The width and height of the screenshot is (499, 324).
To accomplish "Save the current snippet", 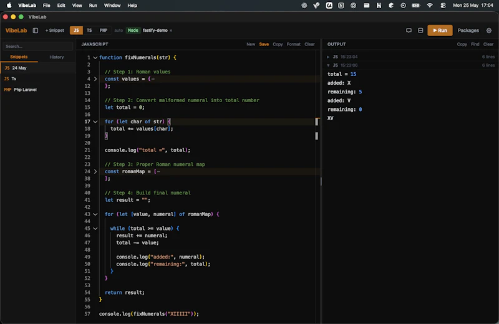I will pyautogui.click(x=264, y=44).
